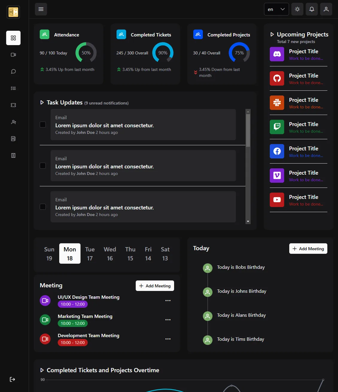Screen dimensions: 338x392
Task: Open the invoices sidebar icon
Action: pyautogui.click(x=13, y=155)
